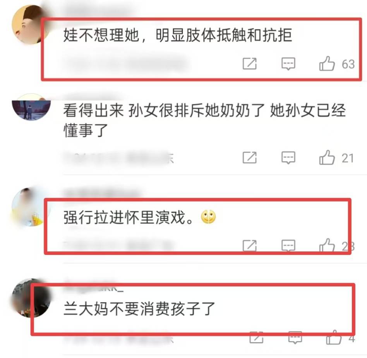Share the 娃不想理她 comment
The height and width of the screenshot is (358, 367).
coord(249,64)
